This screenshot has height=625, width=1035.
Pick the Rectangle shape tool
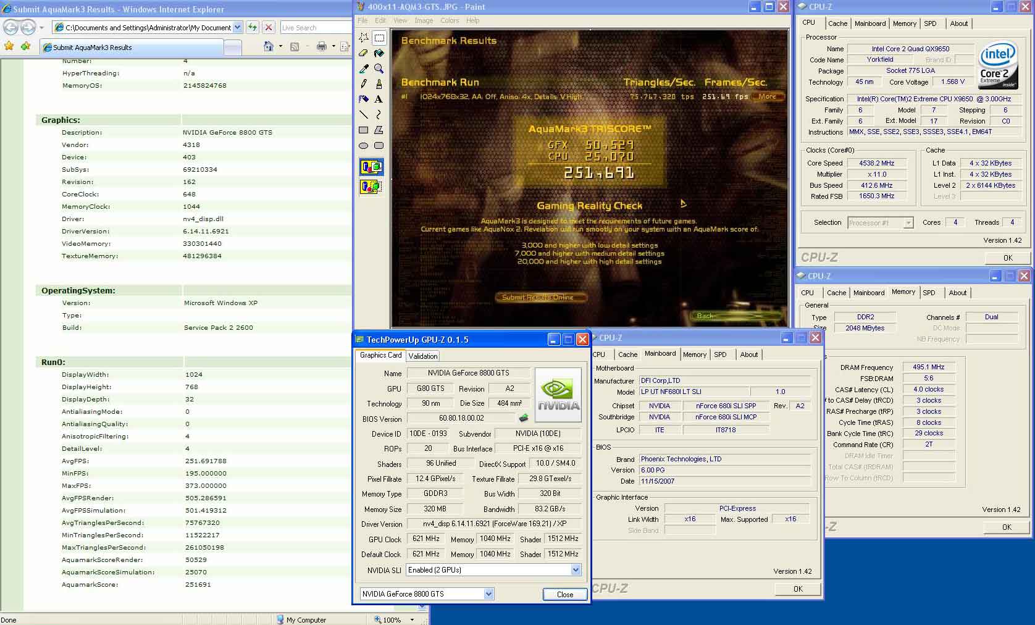[364, 130]
